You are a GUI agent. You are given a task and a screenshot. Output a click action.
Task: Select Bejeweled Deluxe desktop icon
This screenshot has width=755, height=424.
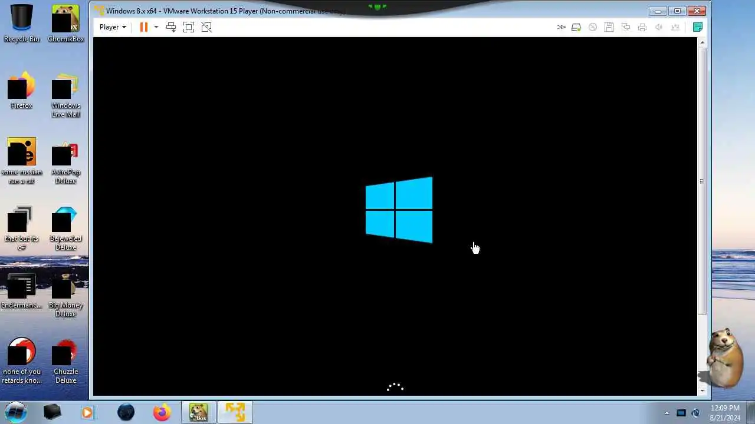click(x=65, y=228)
